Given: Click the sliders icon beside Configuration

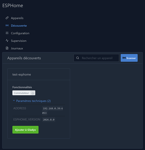Looking at the screenshot, I should 7,33.
